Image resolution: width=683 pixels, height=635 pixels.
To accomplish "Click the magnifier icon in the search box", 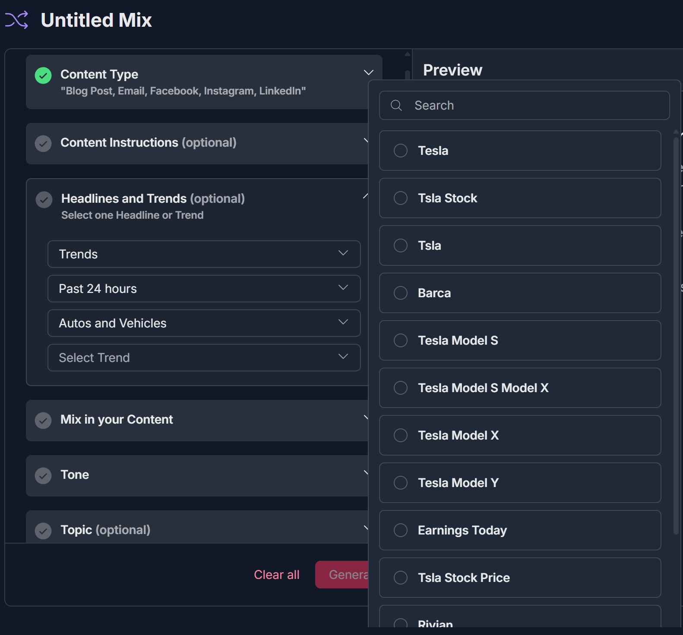I will (x=396, y=105).
